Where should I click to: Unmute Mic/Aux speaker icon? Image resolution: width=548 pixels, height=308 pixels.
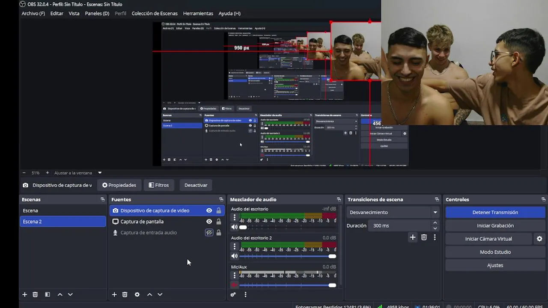point(234,285)
